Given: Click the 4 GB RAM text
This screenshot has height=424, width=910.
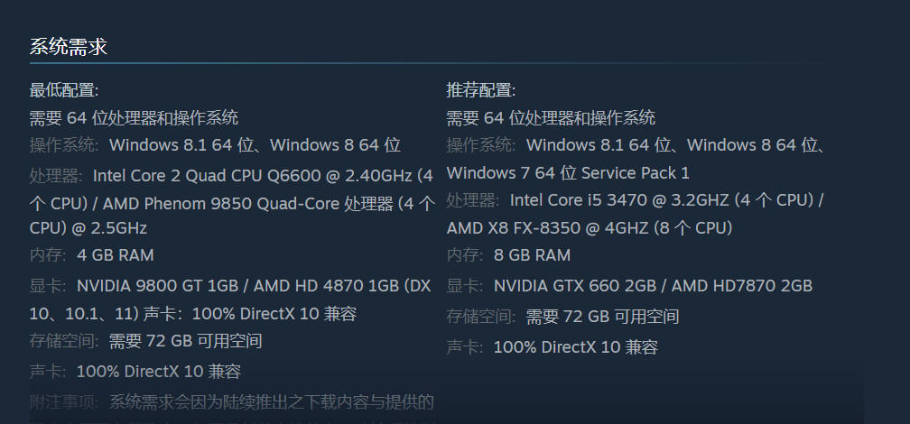Looking at the screenshot, I should coord(116,255).
